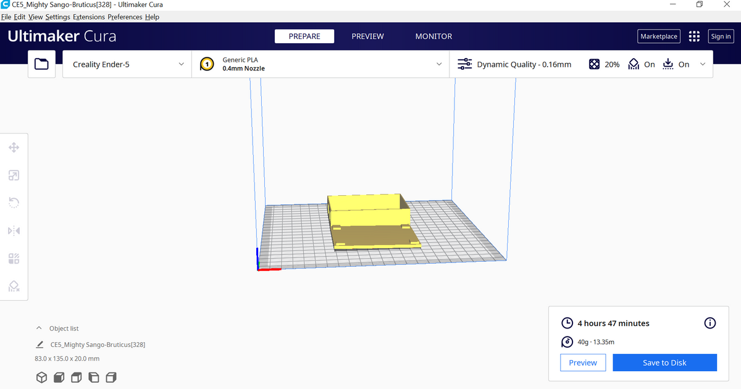The height and width of the screenshot is (389, 741).
Task: Switch to the PREVIEW stage tab
Action: click(367, 36)
